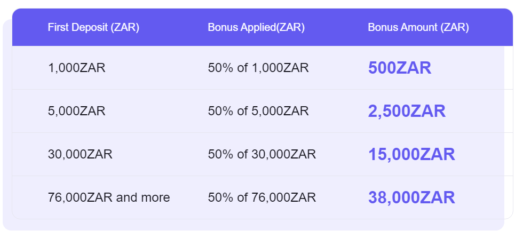The image size is (515, 238).
Task: Click the 15,000ZAR bonus amount
Action: coord(411,154)
